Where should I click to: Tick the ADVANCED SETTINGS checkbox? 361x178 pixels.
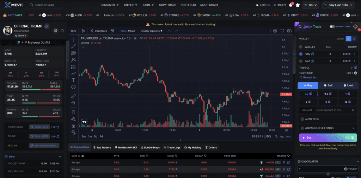[x=302, y=128]
